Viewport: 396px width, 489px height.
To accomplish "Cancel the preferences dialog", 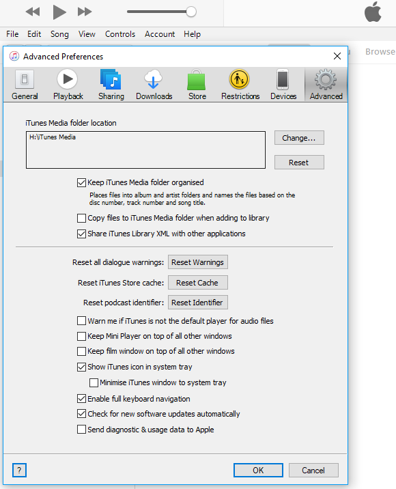I will pos(313,470).
